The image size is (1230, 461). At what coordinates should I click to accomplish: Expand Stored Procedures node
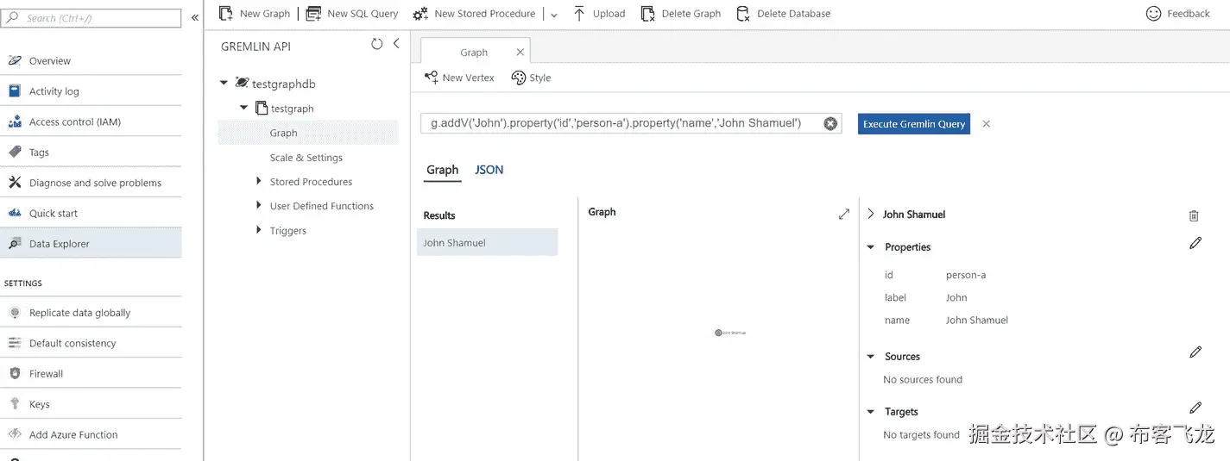[259, 181]
